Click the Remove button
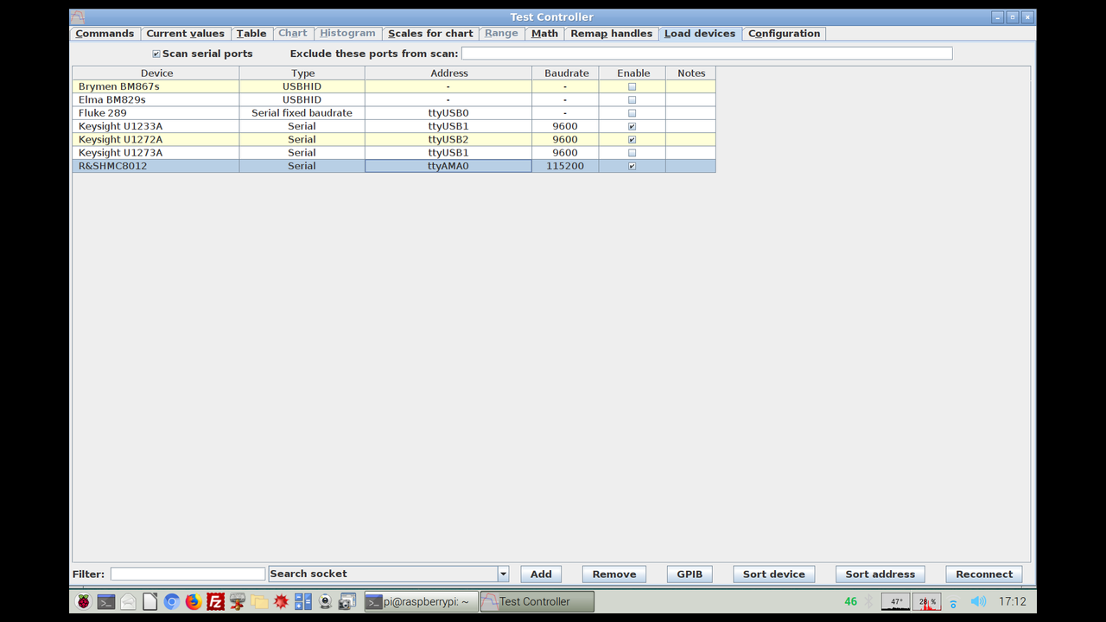Screen dimensions: 1106x622 [x=614, y=574]
